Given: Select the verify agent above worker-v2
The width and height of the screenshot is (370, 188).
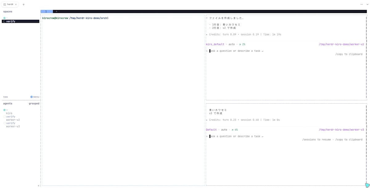Looking at the screenshot, I should (x=10, y=117).
